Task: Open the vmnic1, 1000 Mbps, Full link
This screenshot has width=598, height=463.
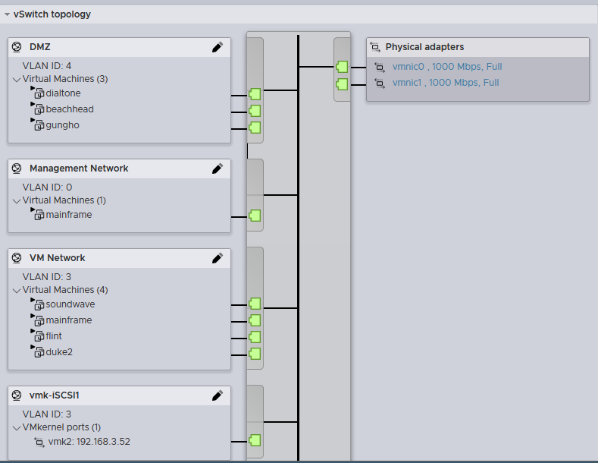Action: (446, 83)
